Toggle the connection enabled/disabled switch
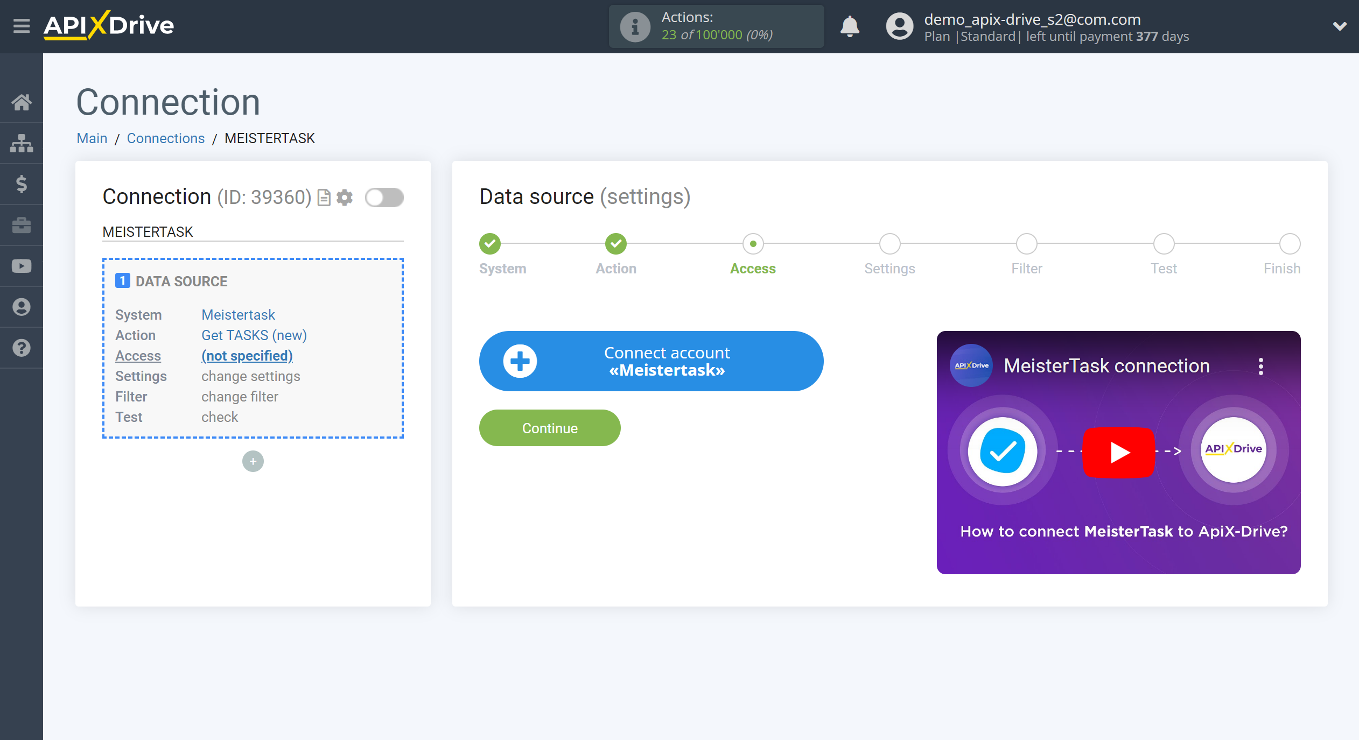This screenshot has width=1359, height=740. [x=384, y=197]
